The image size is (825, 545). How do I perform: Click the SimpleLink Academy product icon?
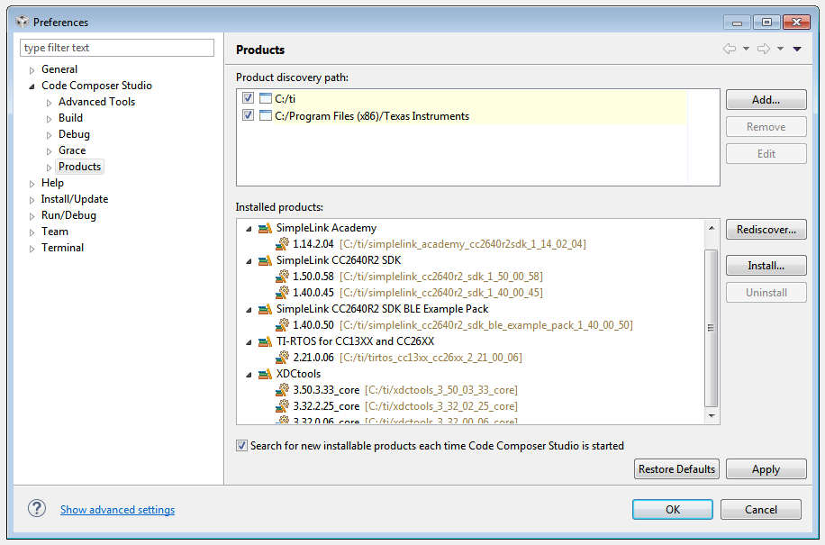(265, 228)
